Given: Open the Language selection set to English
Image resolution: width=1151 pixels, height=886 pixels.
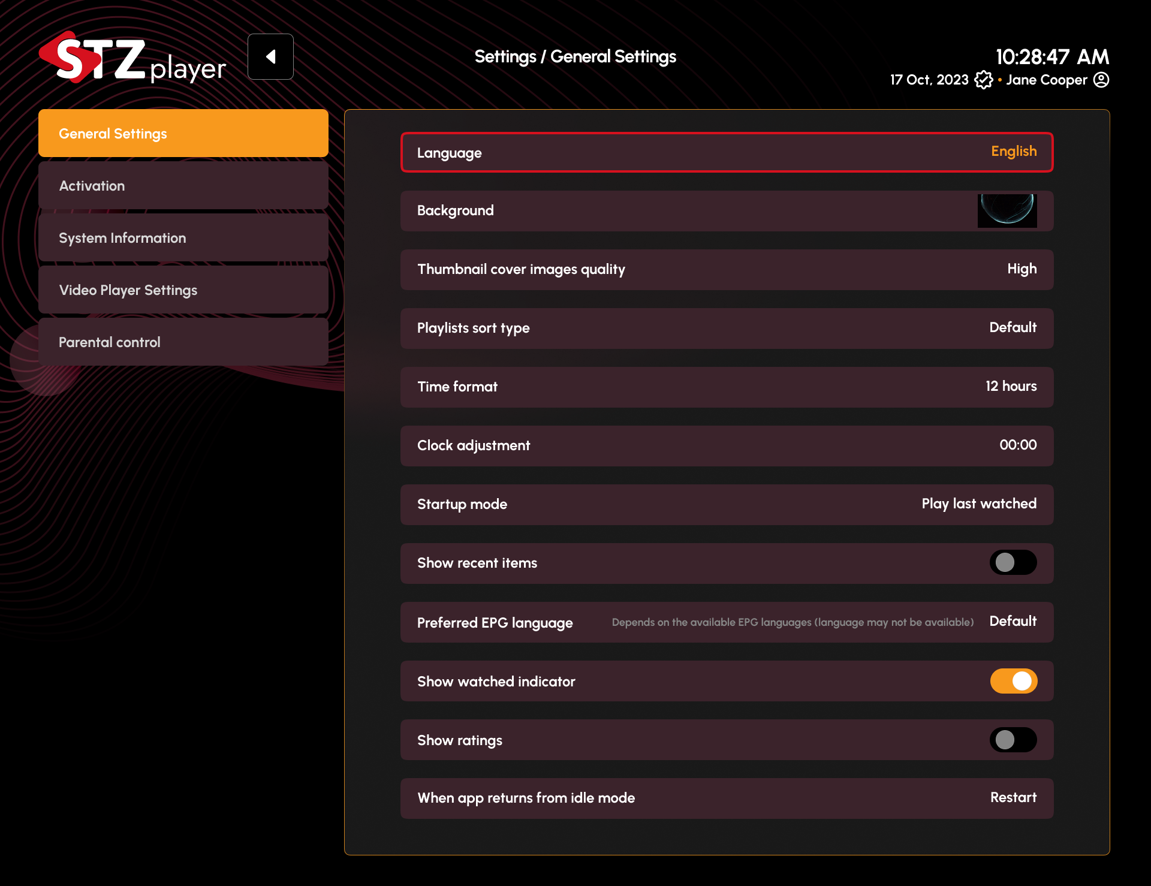Looking at the screenshot, I should click(x=727, y=152).
